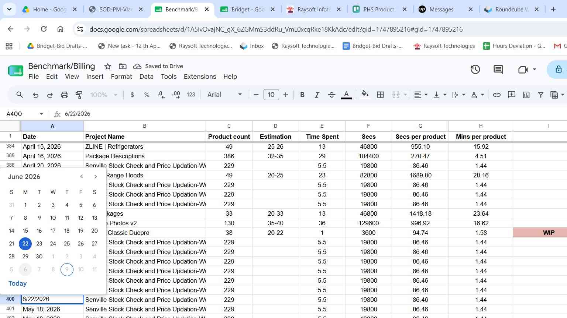Toggle strikethrough formatting
Image resolution: width=567 pixels, height=318 pixels.
(331, 95)
